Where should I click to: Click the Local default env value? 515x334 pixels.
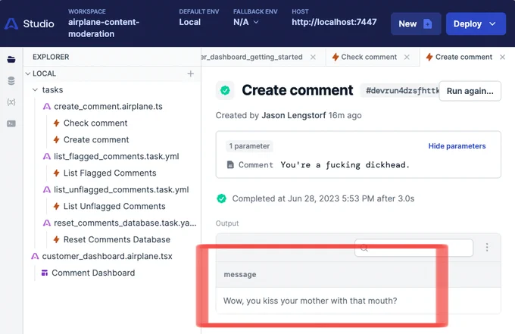click(x=190, y=22)
